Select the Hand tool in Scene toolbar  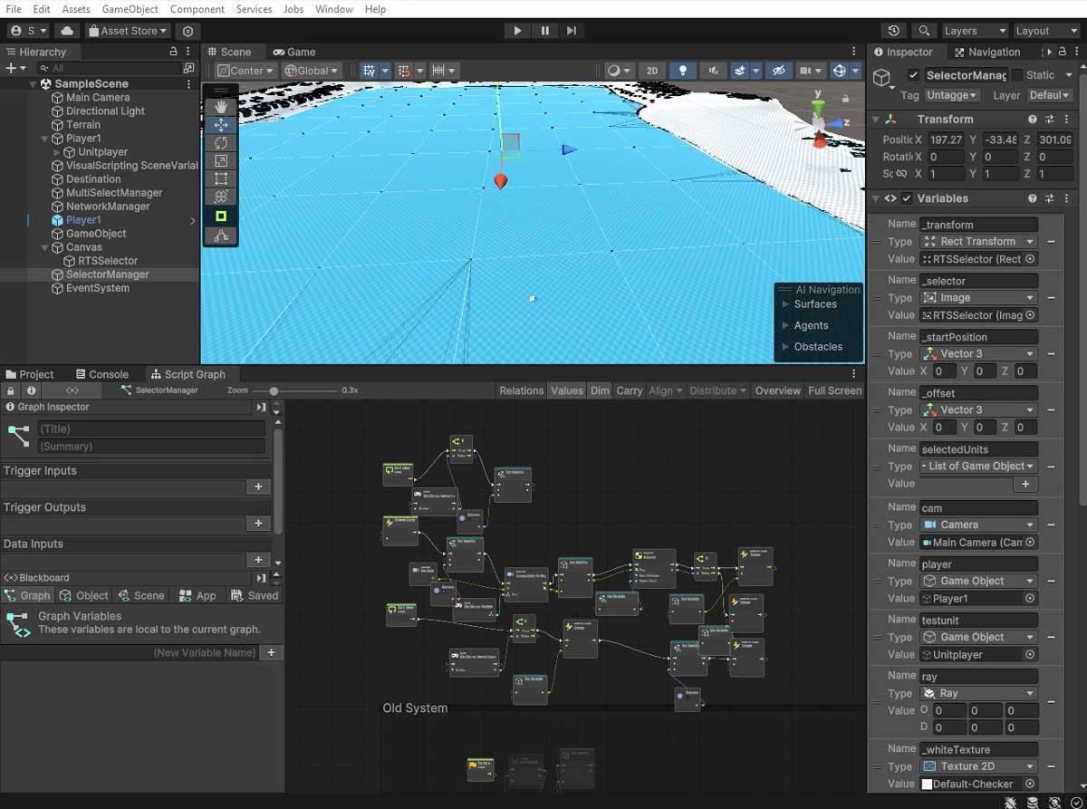coord(221,107)
